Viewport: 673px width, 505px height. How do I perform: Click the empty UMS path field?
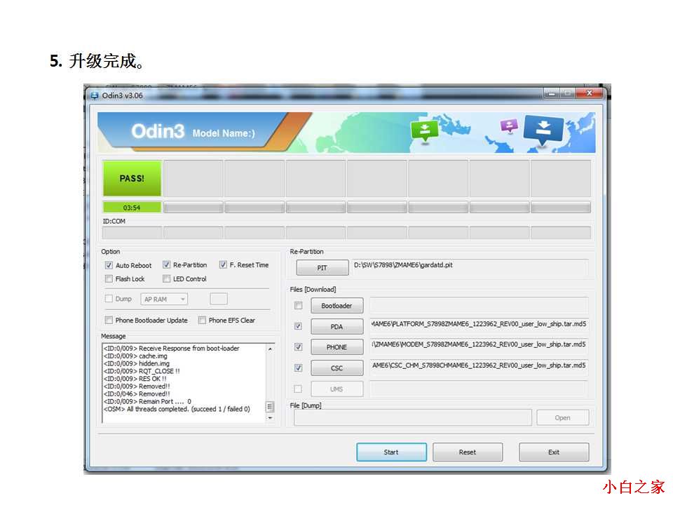(x=479, y=389)
